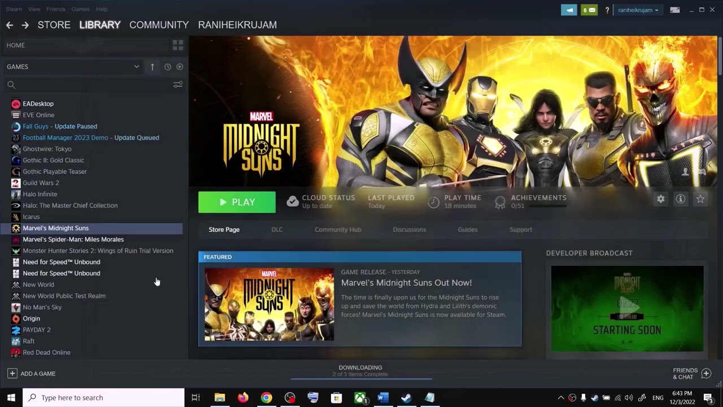723x407 pixels.
Task: Open Word from the taskbar
Action: pyautogui.click(x=383, y=398)
